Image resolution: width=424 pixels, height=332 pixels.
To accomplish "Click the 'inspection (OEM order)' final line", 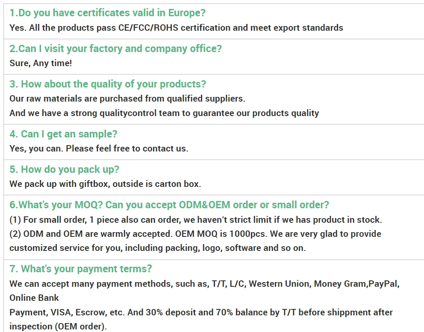I will 58,326.
